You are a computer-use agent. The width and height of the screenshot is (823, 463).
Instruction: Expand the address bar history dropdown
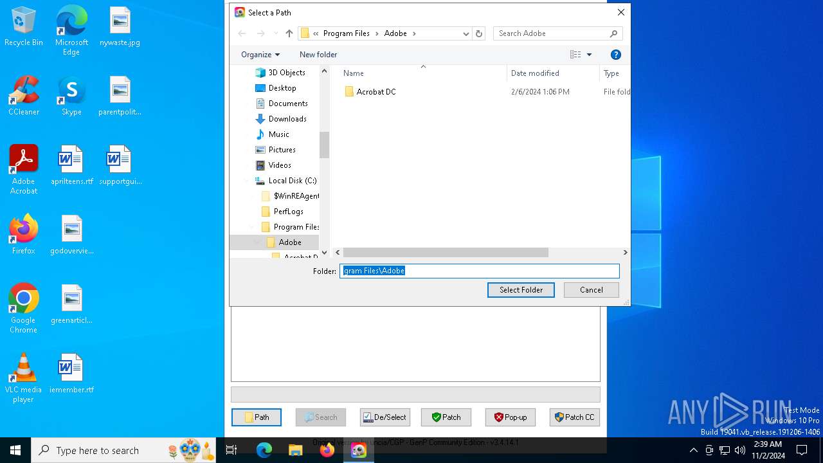[x=466, y=33]
